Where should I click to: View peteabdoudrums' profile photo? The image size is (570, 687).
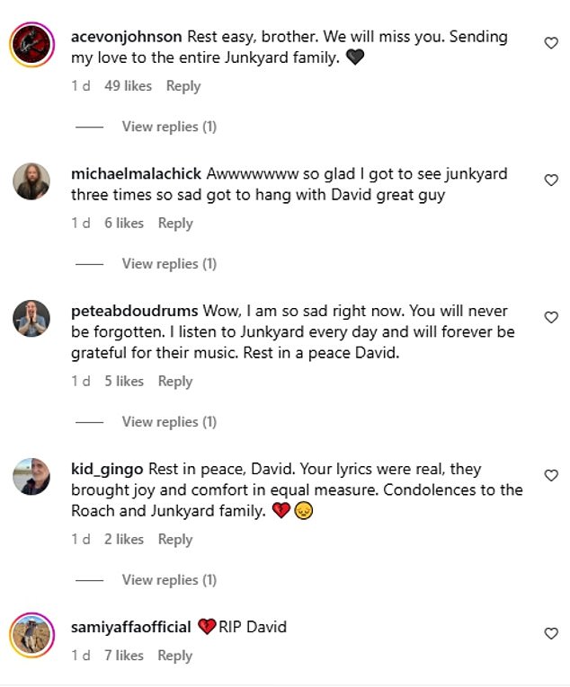point(31,317)
